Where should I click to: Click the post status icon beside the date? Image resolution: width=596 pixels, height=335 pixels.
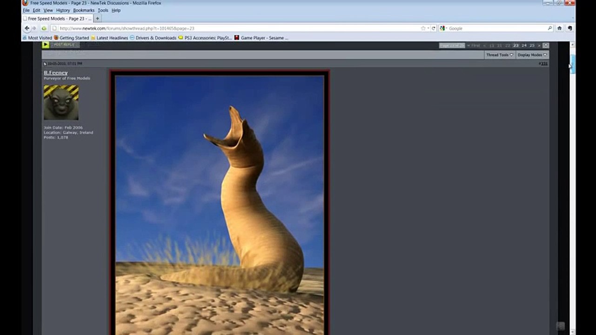coord(45,64)
